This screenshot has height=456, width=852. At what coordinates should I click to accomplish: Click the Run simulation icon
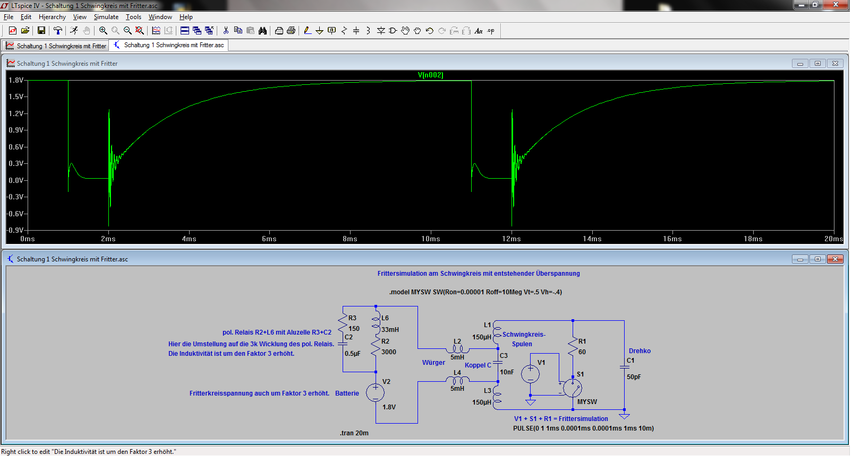(74, 31)
